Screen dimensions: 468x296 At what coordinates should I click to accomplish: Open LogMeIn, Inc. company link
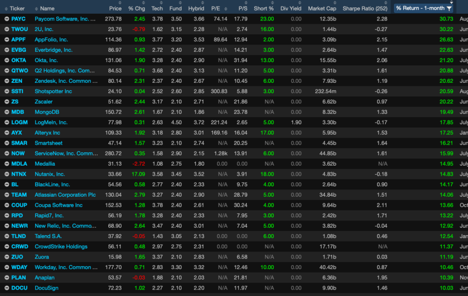point(51,123)
